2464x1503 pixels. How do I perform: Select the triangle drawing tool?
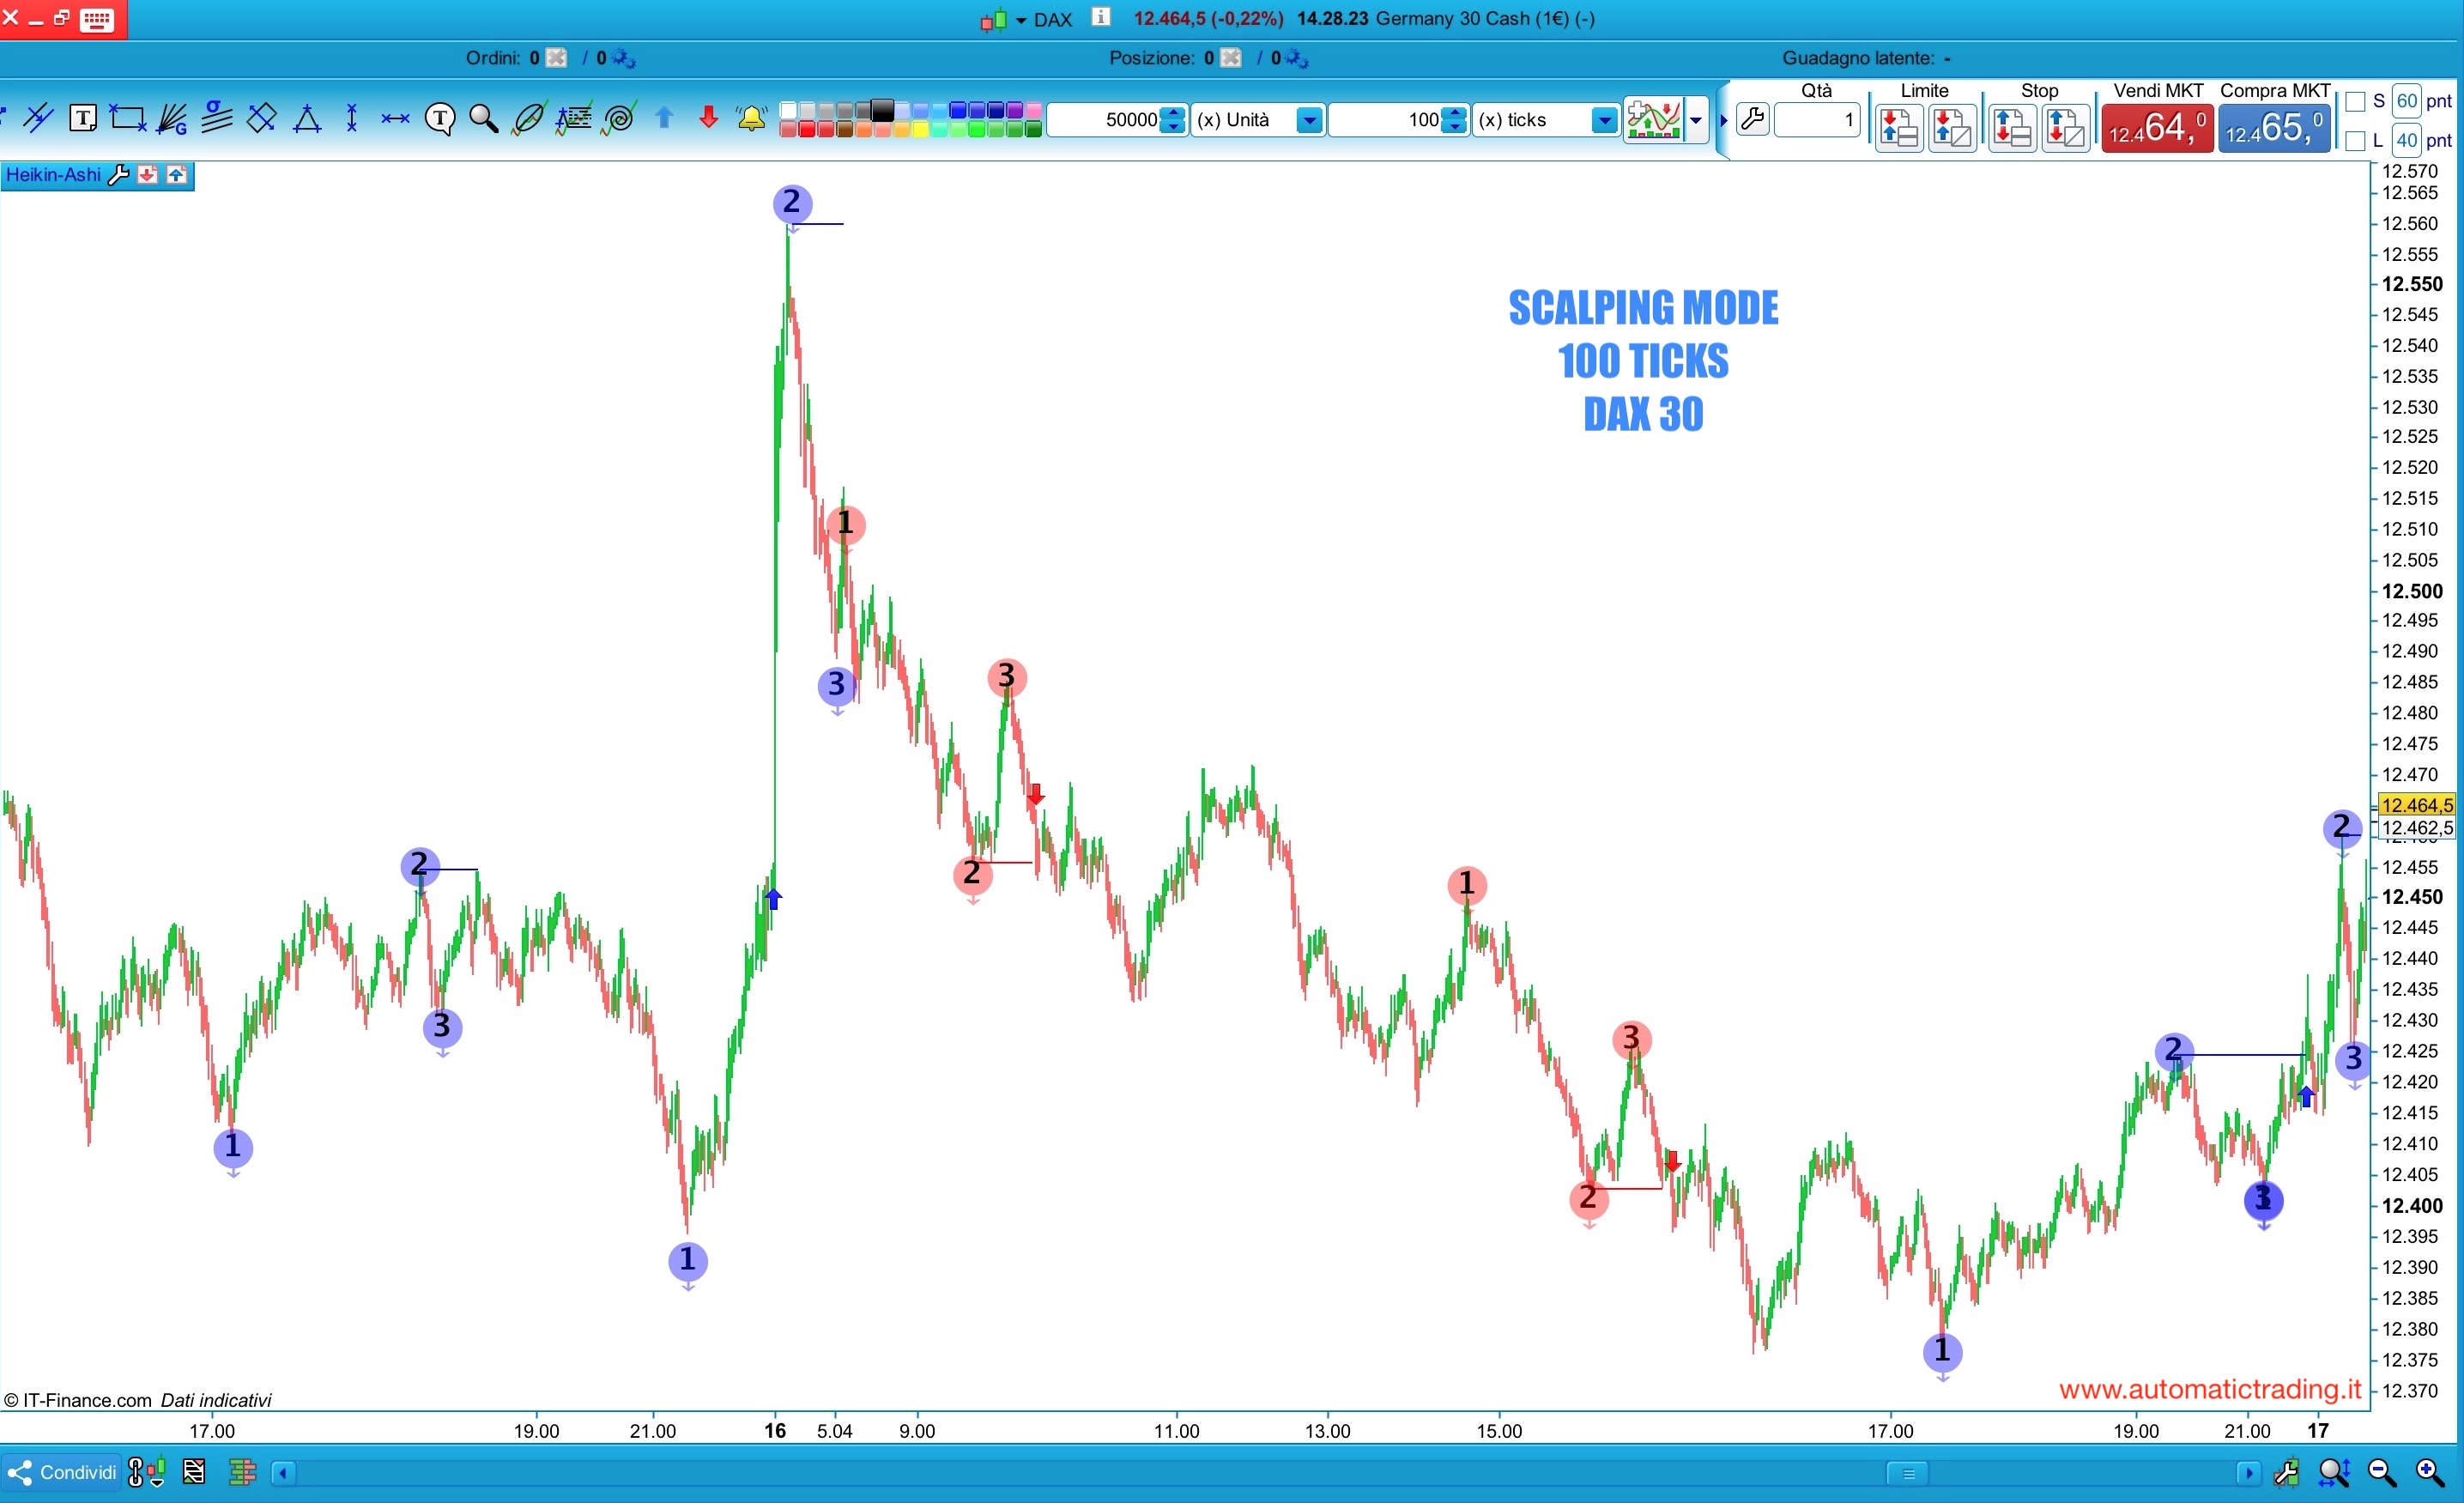click(307, 119)
